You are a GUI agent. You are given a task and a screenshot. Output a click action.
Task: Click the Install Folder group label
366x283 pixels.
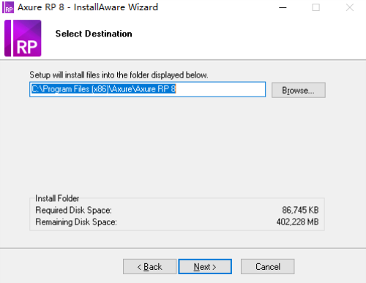pyautogui.click(x=57, y=198)
